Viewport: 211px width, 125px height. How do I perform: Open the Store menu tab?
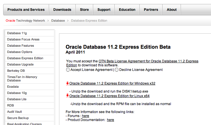[x=84, y=10]
